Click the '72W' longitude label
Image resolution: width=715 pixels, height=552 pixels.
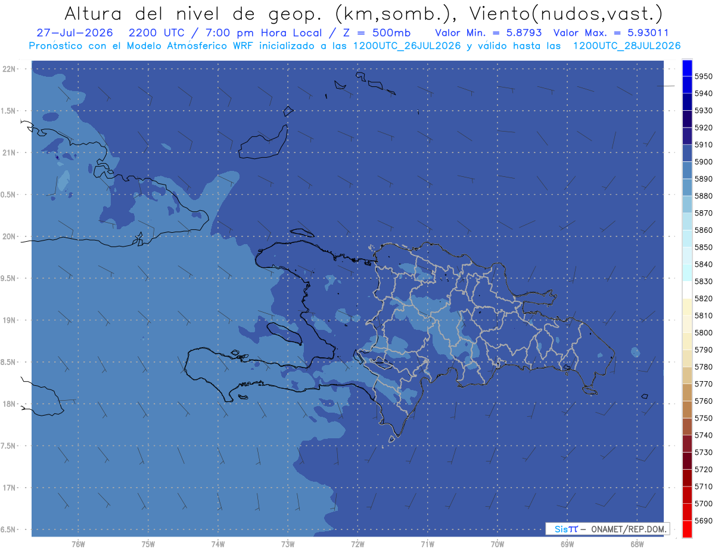tap(357, 544)
